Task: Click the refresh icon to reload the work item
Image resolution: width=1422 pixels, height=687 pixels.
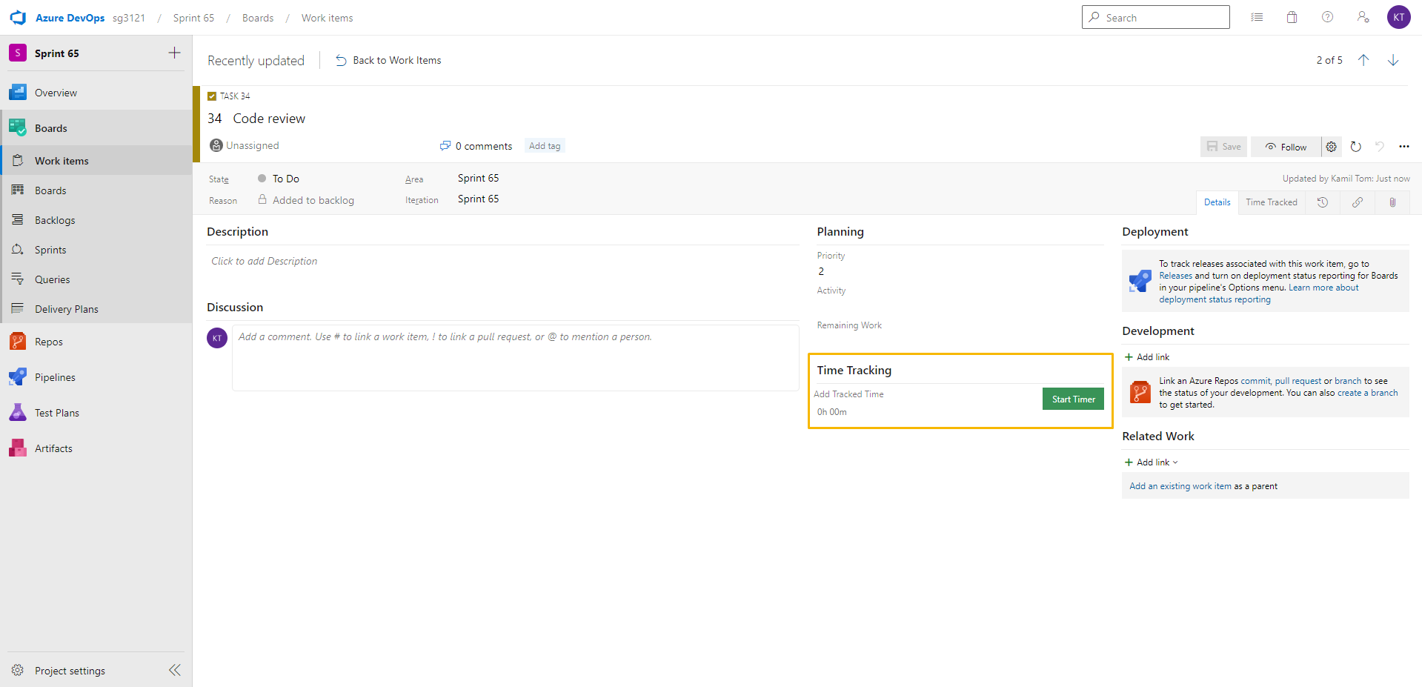Action: point(1356,146)
